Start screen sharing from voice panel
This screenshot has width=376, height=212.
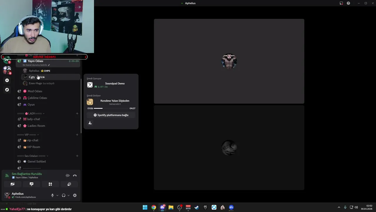31,184
